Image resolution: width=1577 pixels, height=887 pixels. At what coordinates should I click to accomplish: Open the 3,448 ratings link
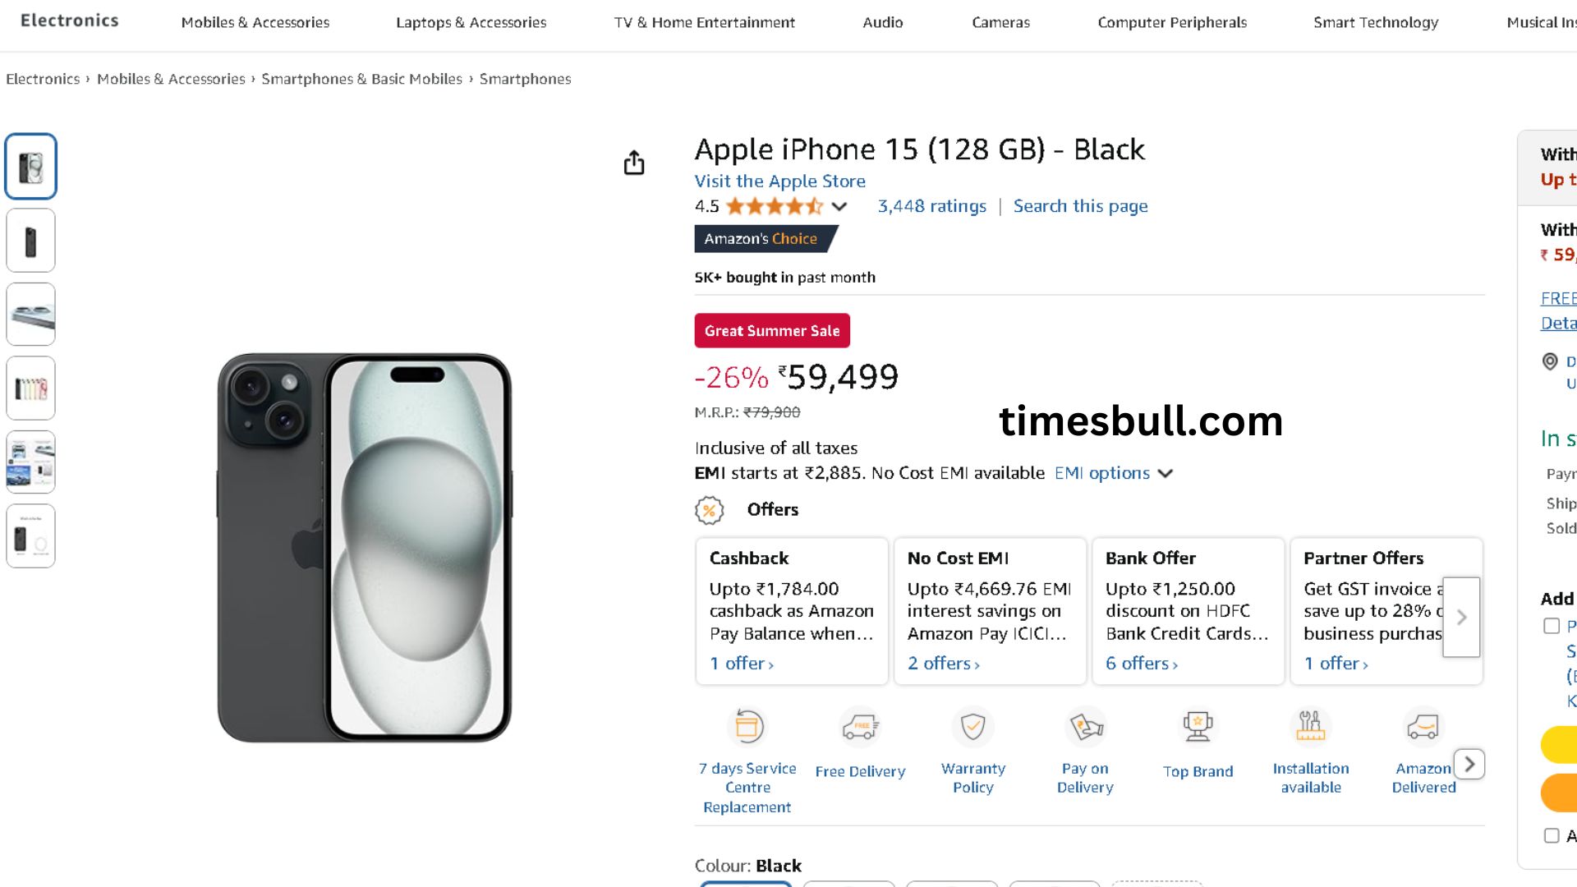(931, 206)
